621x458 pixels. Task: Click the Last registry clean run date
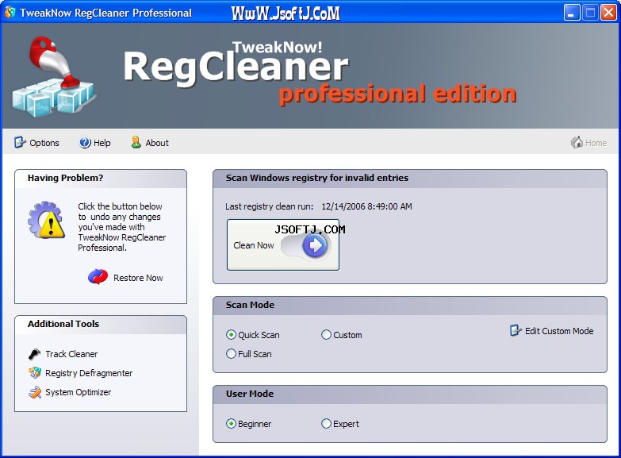pyautogui.click(x=366, y=206)
